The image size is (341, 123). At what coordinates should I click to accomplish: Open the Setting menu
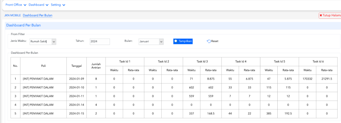(58, 5)
